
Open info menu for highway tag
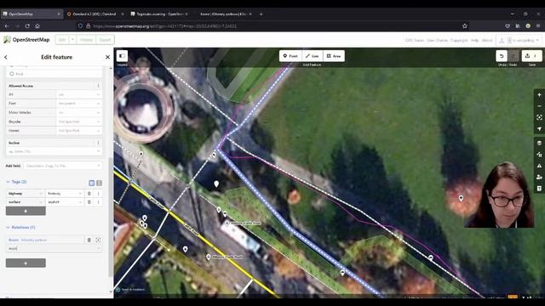tap(99, 193)
